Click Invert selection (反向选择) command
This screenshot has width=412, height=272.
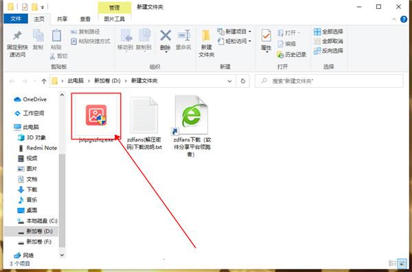(328, 51)
